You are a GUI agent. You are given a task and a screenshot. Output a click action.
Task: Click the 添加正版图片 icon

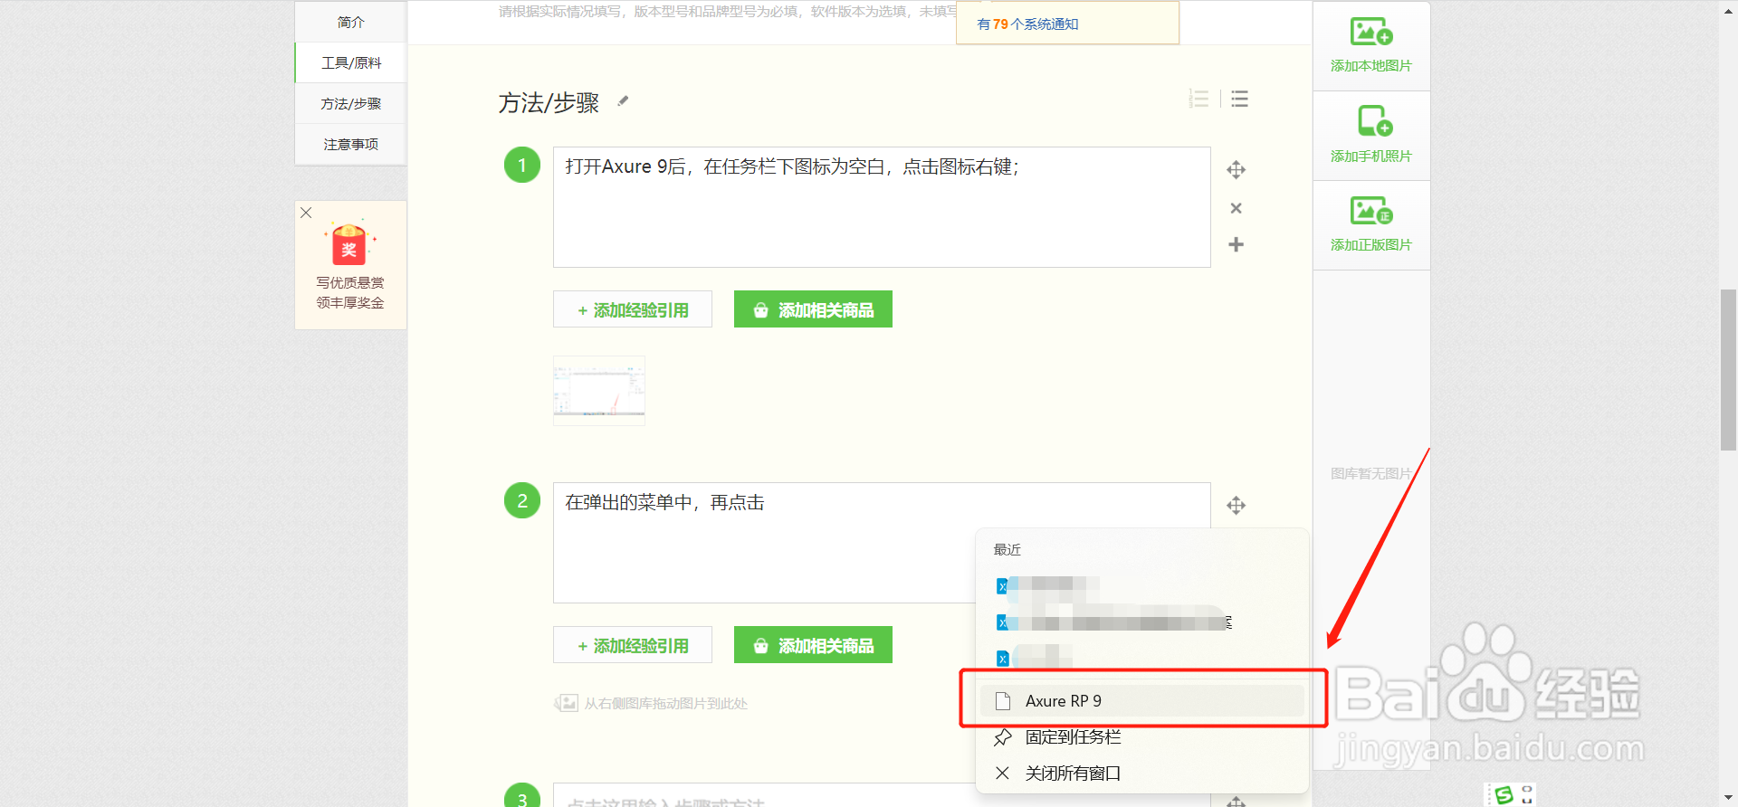(1371, 211)
